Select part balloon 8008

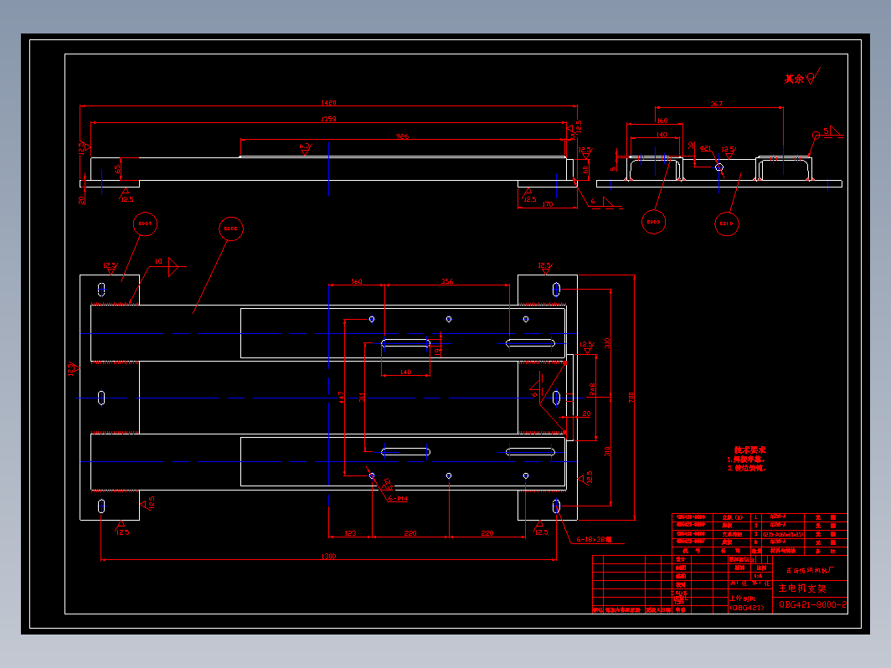(x=231, y=229)
